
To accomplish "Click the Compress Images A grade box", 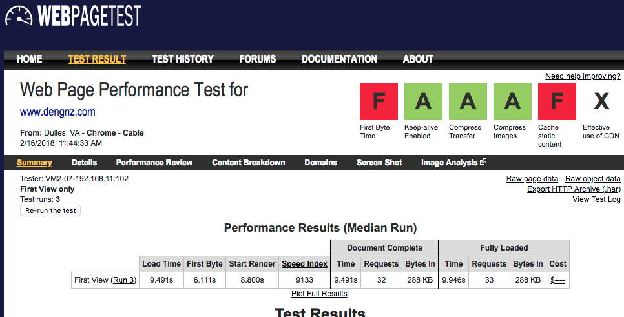I will tap(513, 101).
